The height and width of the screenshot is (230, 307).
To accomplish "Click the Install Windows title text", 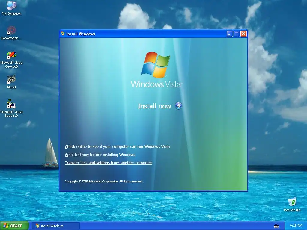I will [x=81, y=34].
